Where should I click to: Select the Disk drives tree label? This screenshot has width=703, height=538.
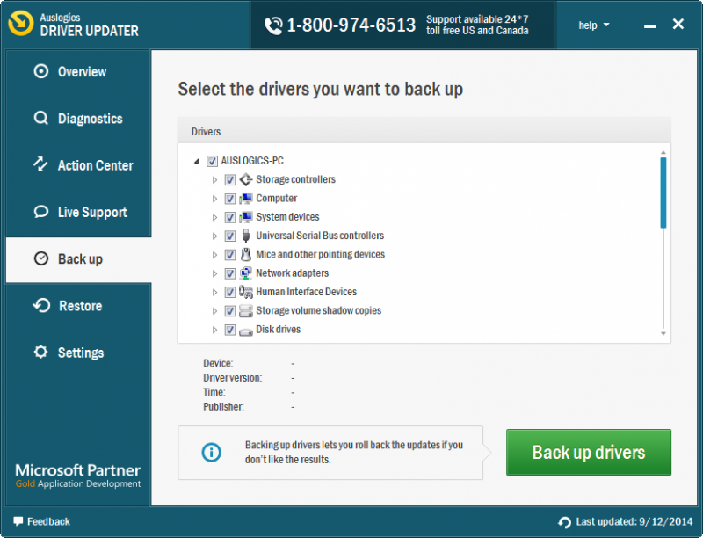click(x=278, y=329)
